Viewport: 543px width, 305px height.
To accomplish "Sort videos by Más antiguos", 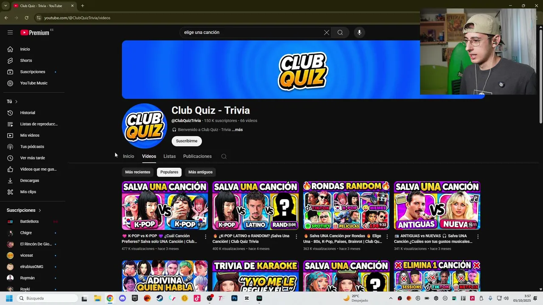I will [200, 172].
